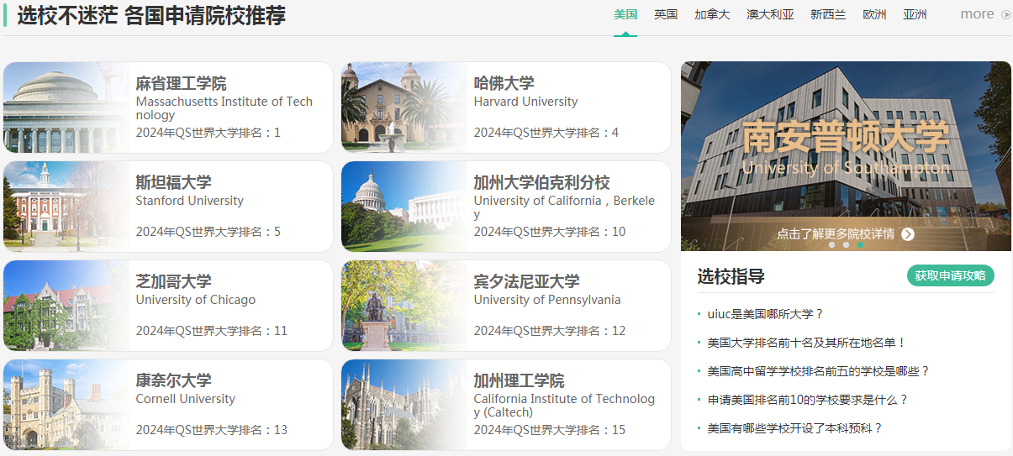Switch to the 澳大利亚 tab
Viewport: 1013px width, 456px height.
pos(770,14)
